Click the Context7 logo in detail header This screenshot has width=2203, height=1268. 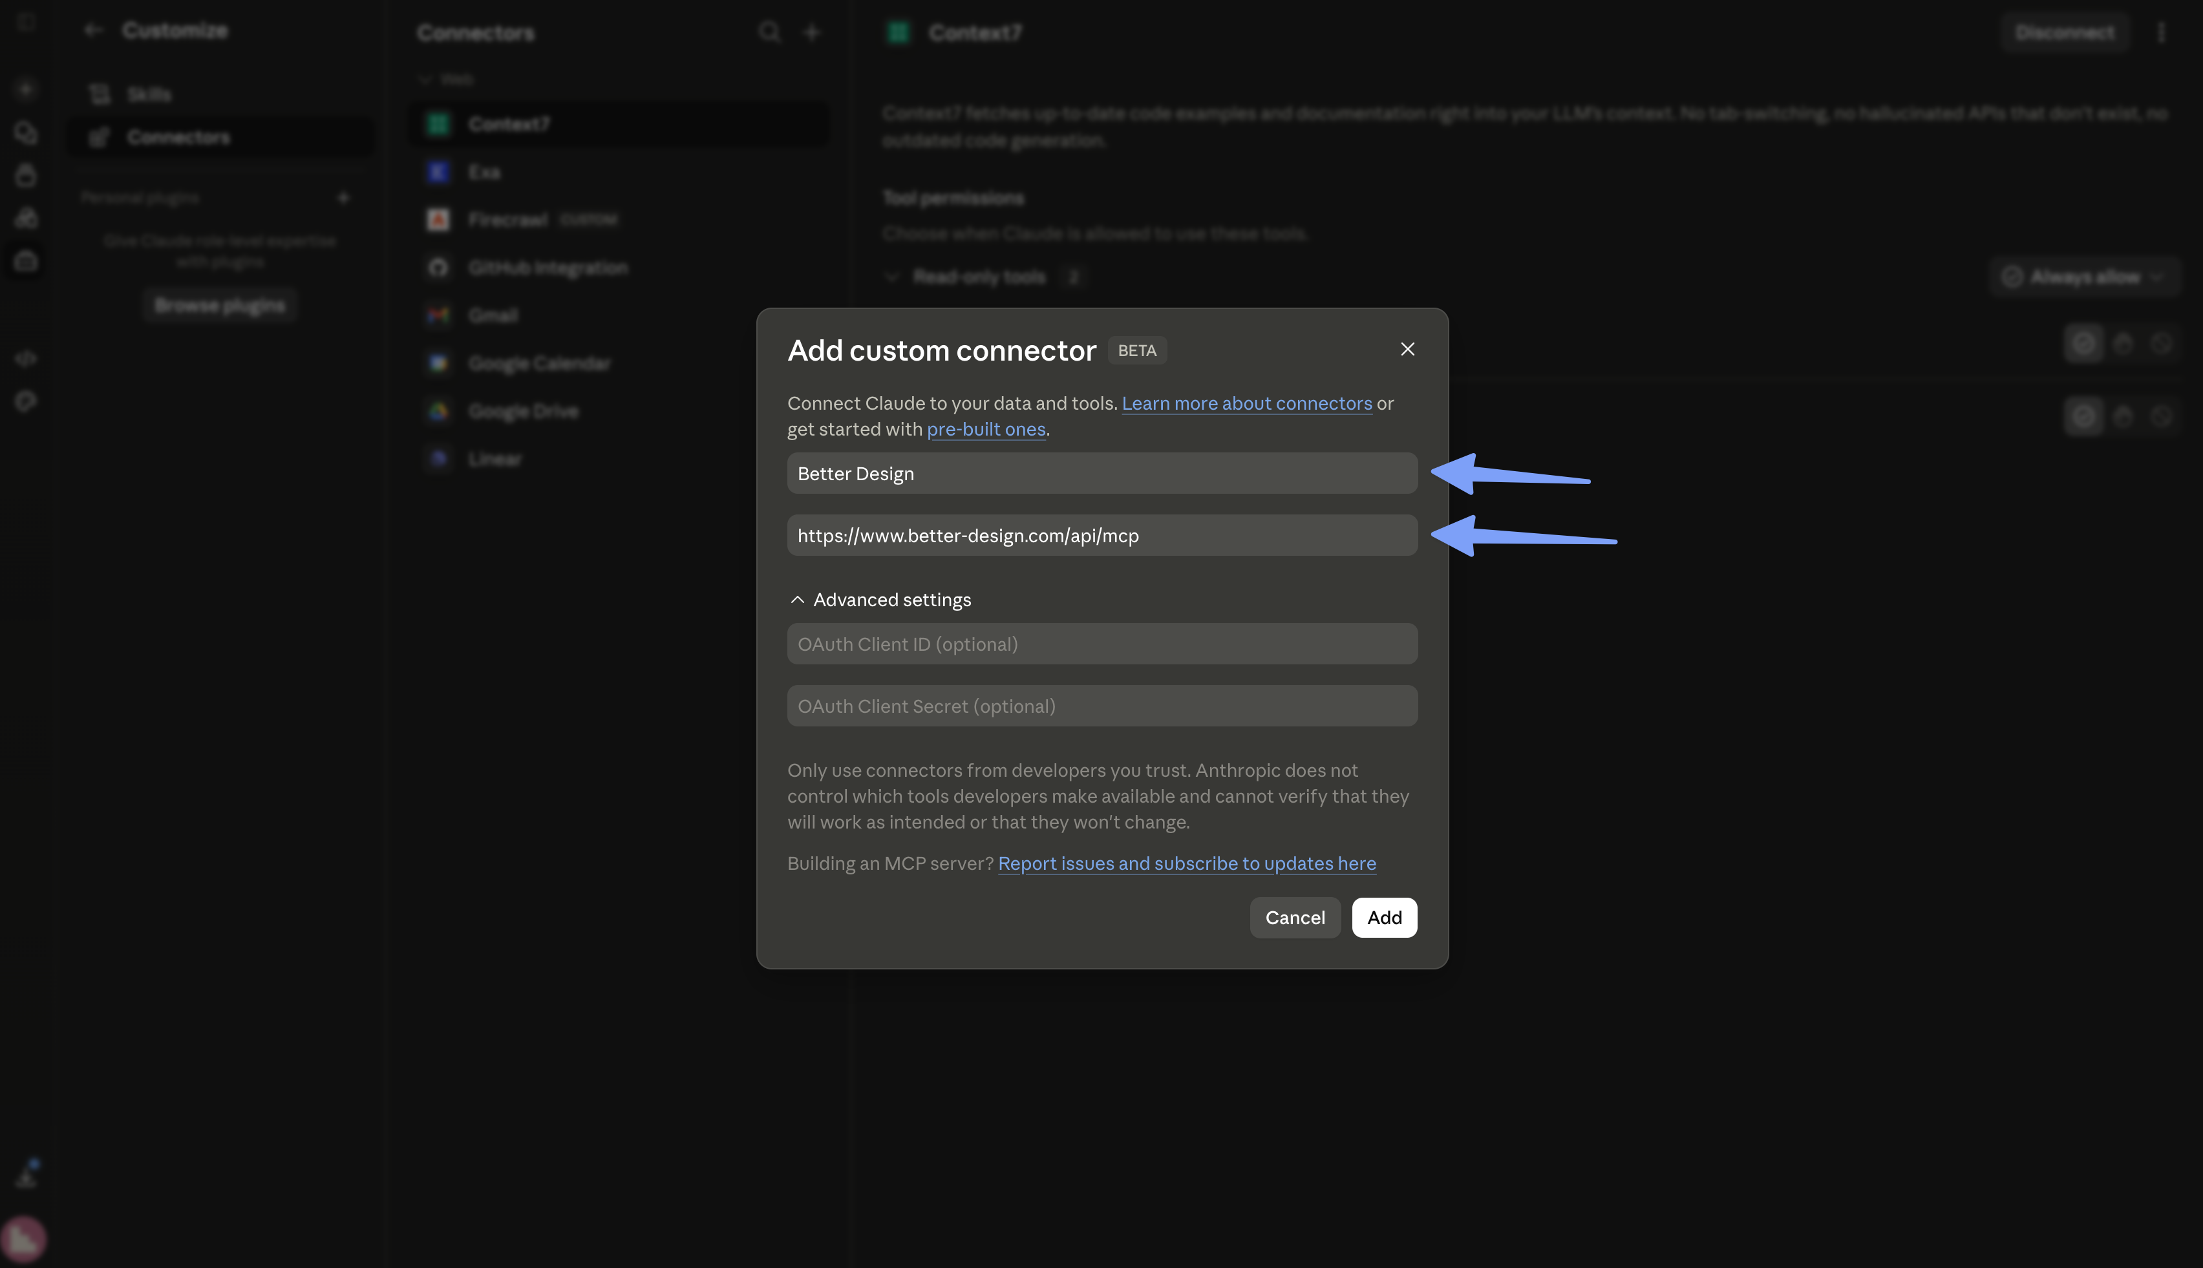click(898, 32)
